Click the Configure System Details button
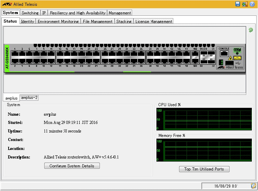Screen dimensions: 258x191 tap(72, 166)
